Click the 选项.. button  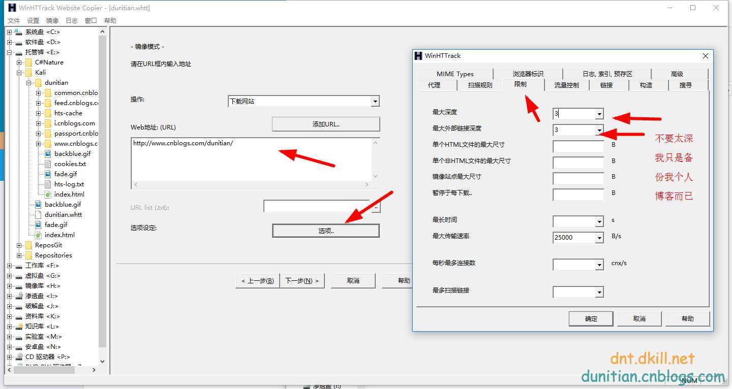click(326, 231)
